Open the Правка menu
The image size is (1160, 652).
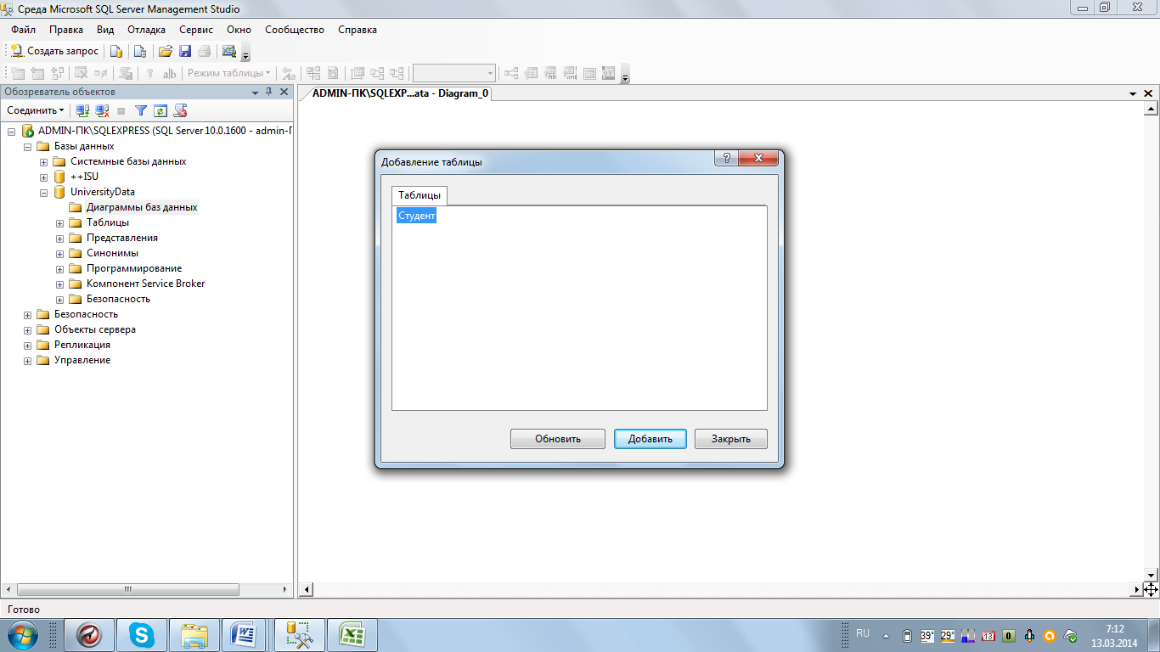click(x=65, y=30)
